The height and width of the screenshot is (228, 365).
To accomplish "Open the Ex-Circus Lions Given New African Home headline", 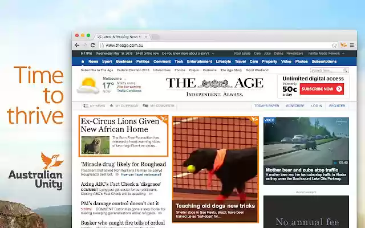I will [120, 125].
